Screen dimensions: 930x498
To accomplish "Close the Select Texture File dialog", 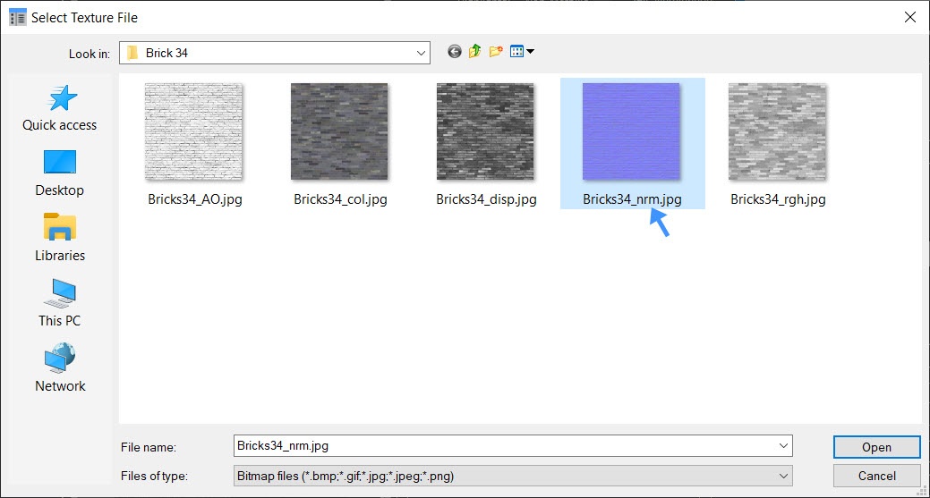I will tap(909, 17).
